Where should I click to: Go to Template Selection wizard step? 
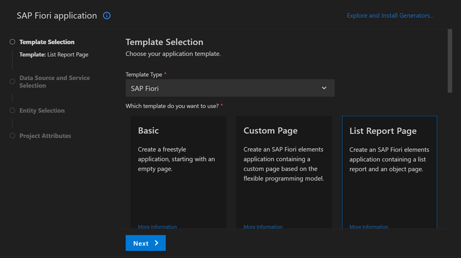47,42
